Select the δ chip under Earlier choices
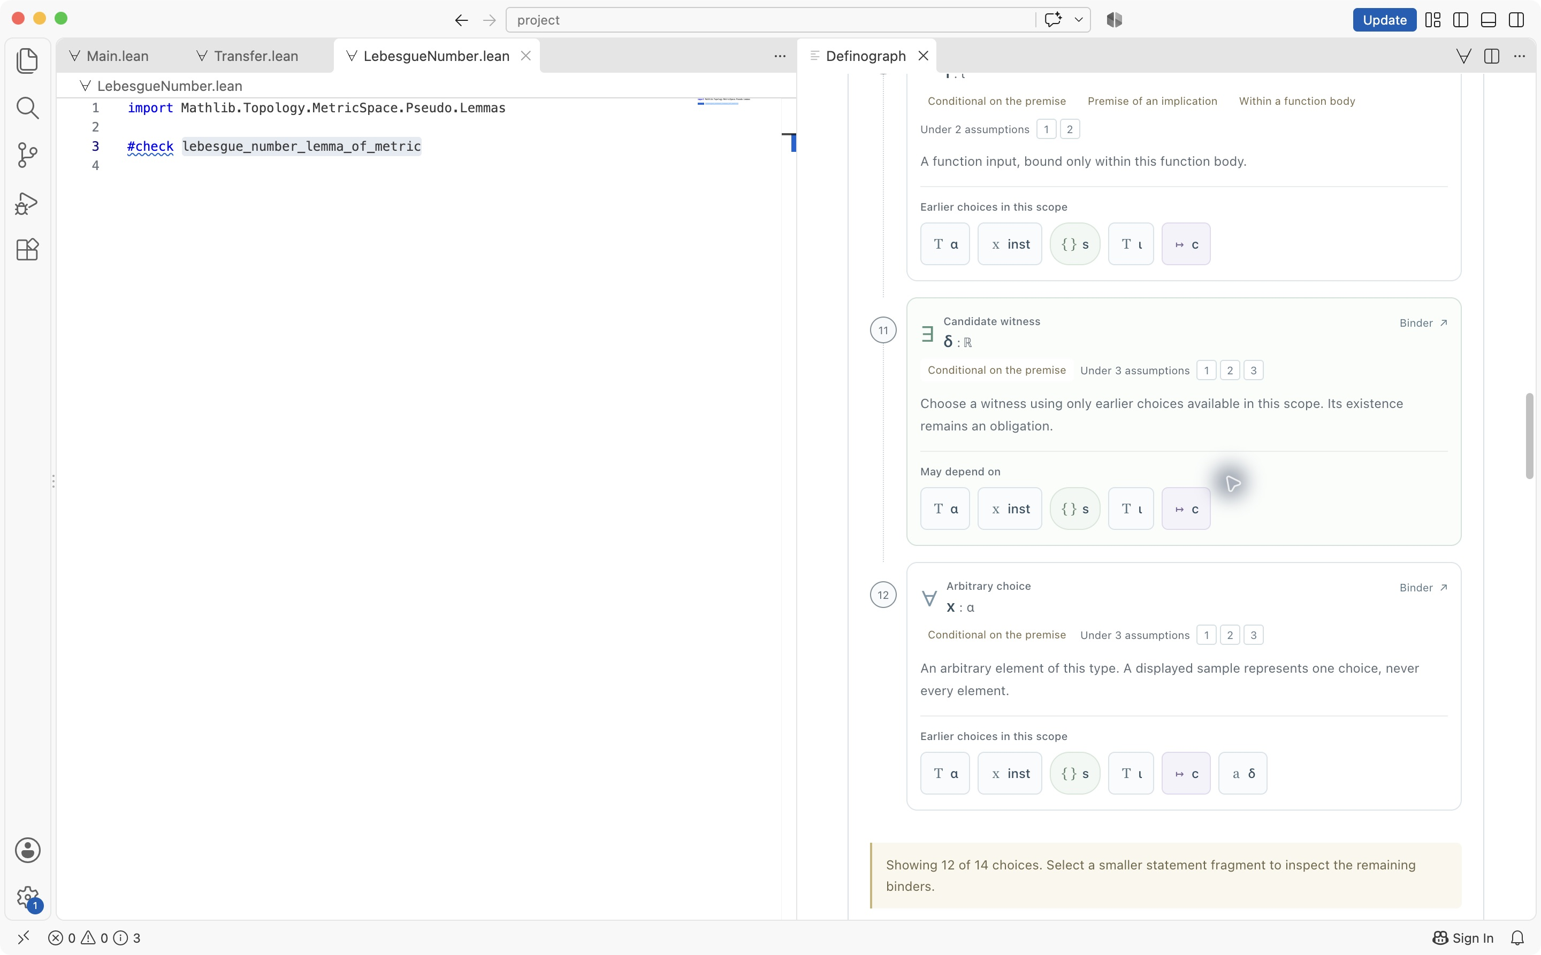The image size is (1541, 955). tap(1242, 773)
